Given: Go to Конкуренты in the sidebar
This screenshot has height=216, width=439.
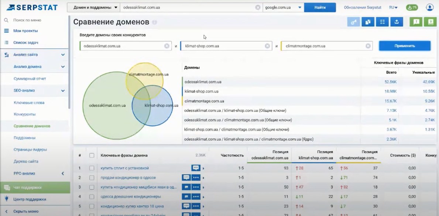Looking at the screenshot, I should (x=25, y=114).
